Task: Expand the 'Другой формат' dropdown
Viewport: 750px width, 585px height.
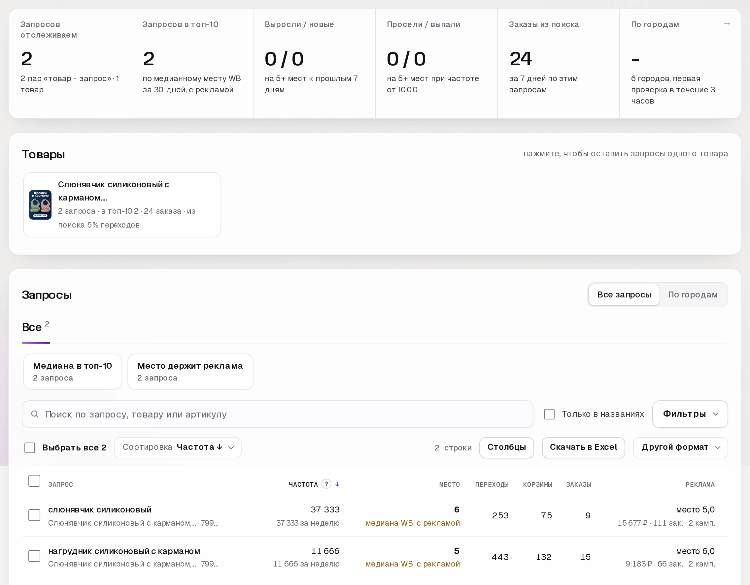Action: (680, 447)
